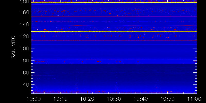Click the 10:20 time axis label

click(87, 99)
